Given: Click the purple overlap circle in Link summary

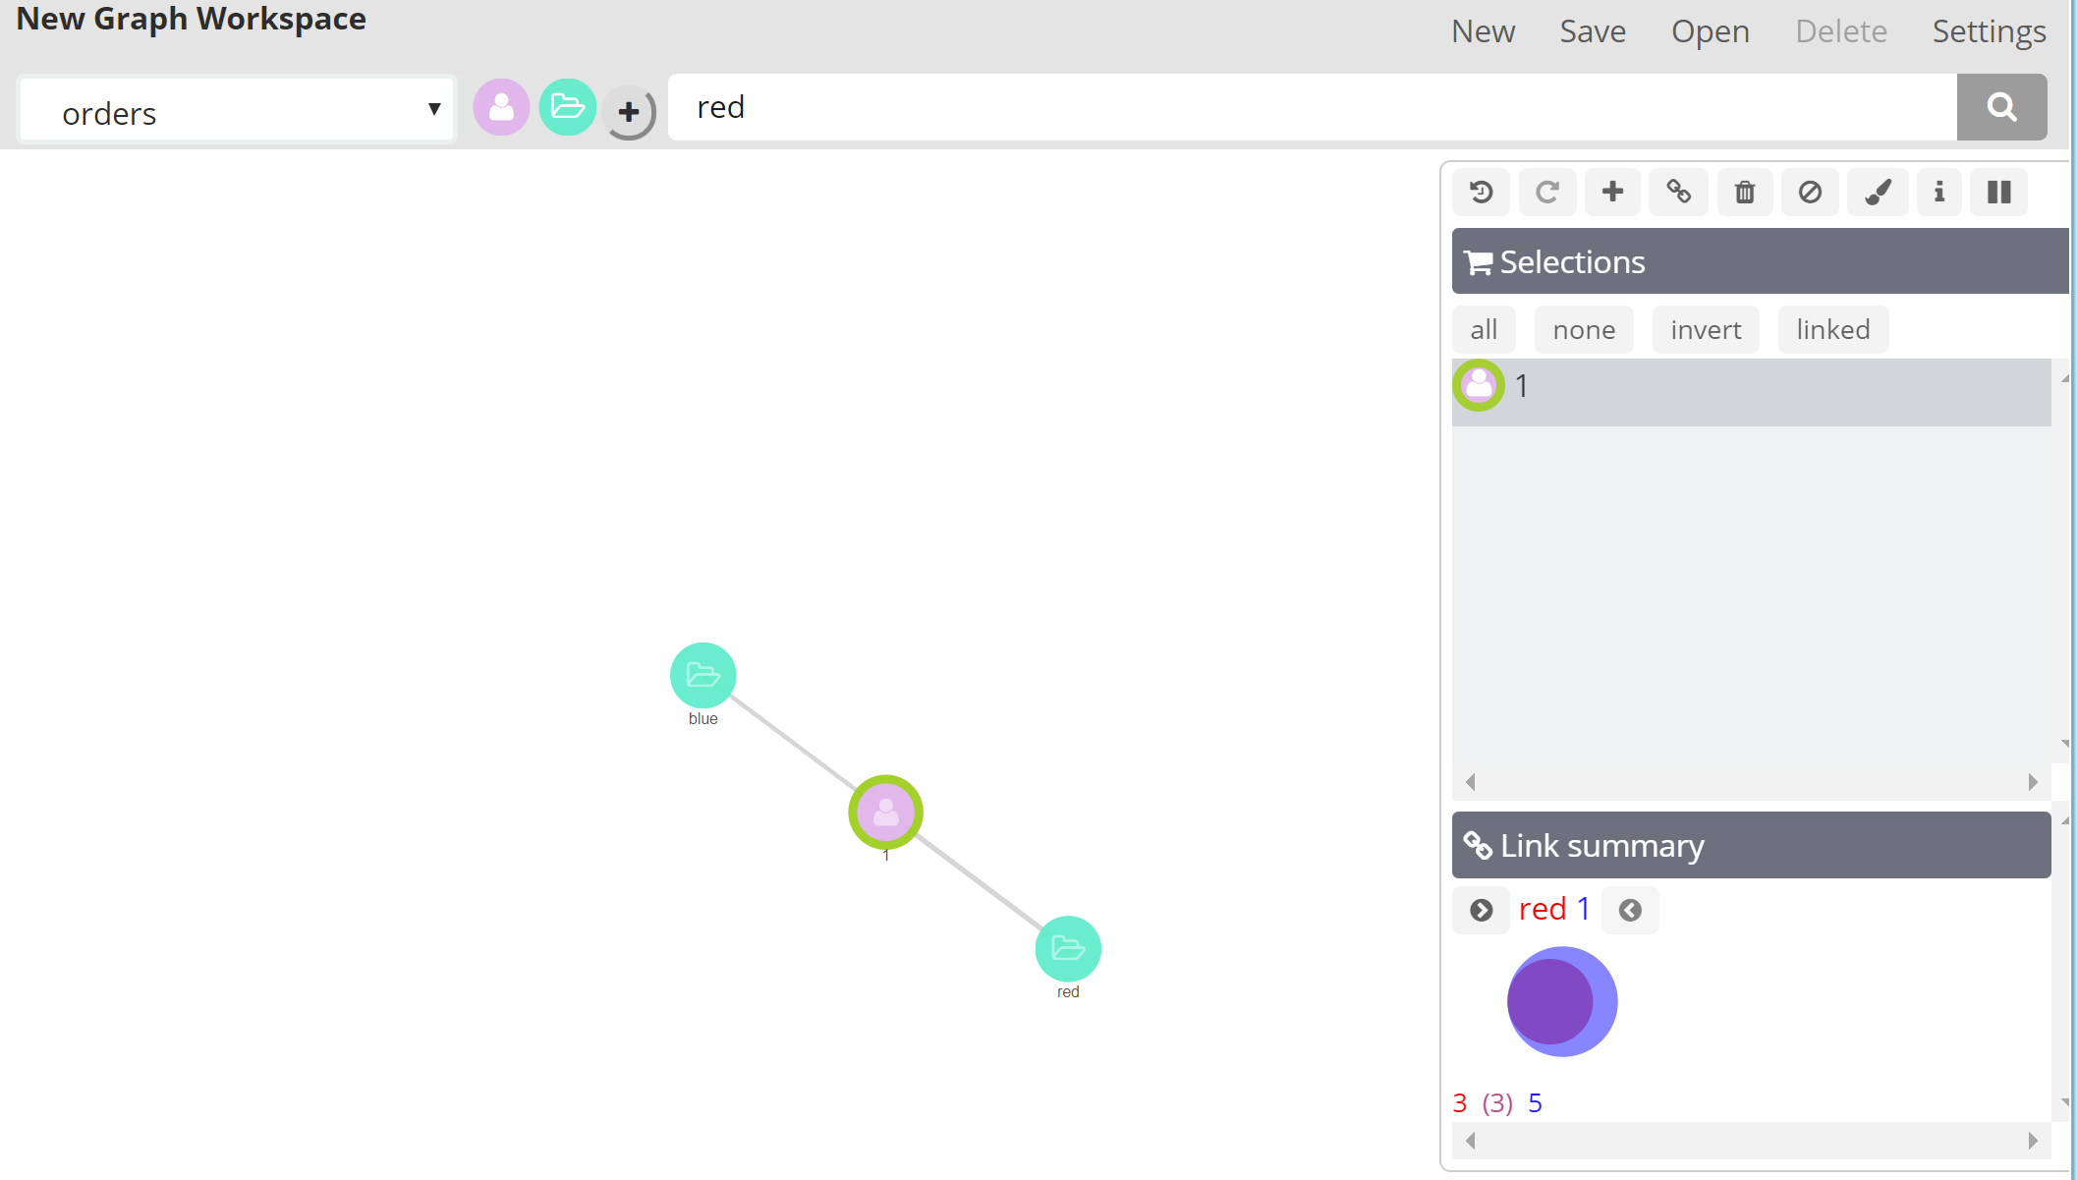Looking at the screenshot, I should pos(1550,1002).
